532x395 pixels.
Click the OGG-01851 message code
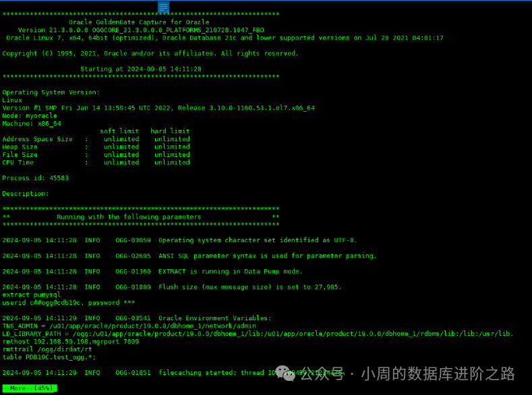click(x=133, y=372)
